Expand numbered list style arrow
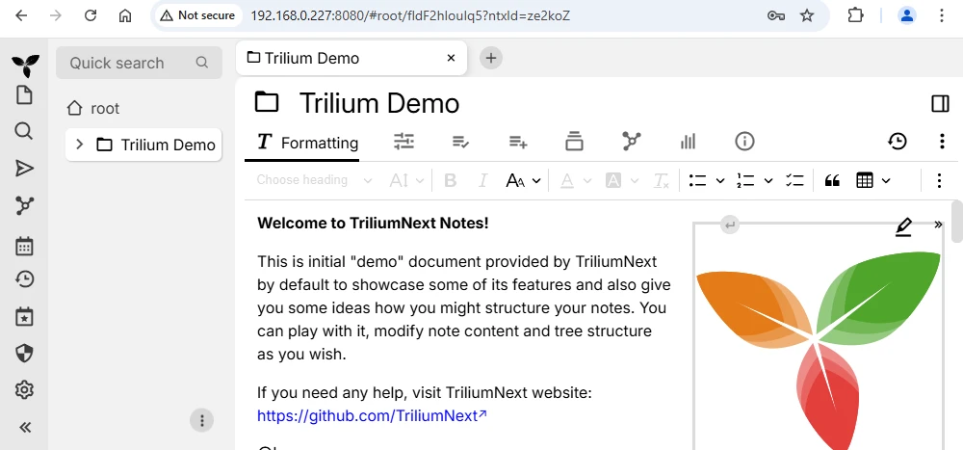The image size is (963, 450). pos(768,181)
